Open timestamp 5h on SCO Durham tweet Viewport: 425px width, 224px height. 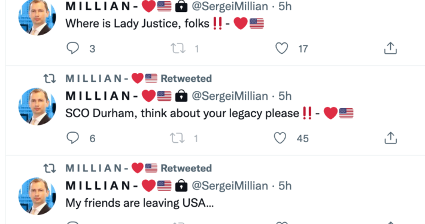click(285, 96)
